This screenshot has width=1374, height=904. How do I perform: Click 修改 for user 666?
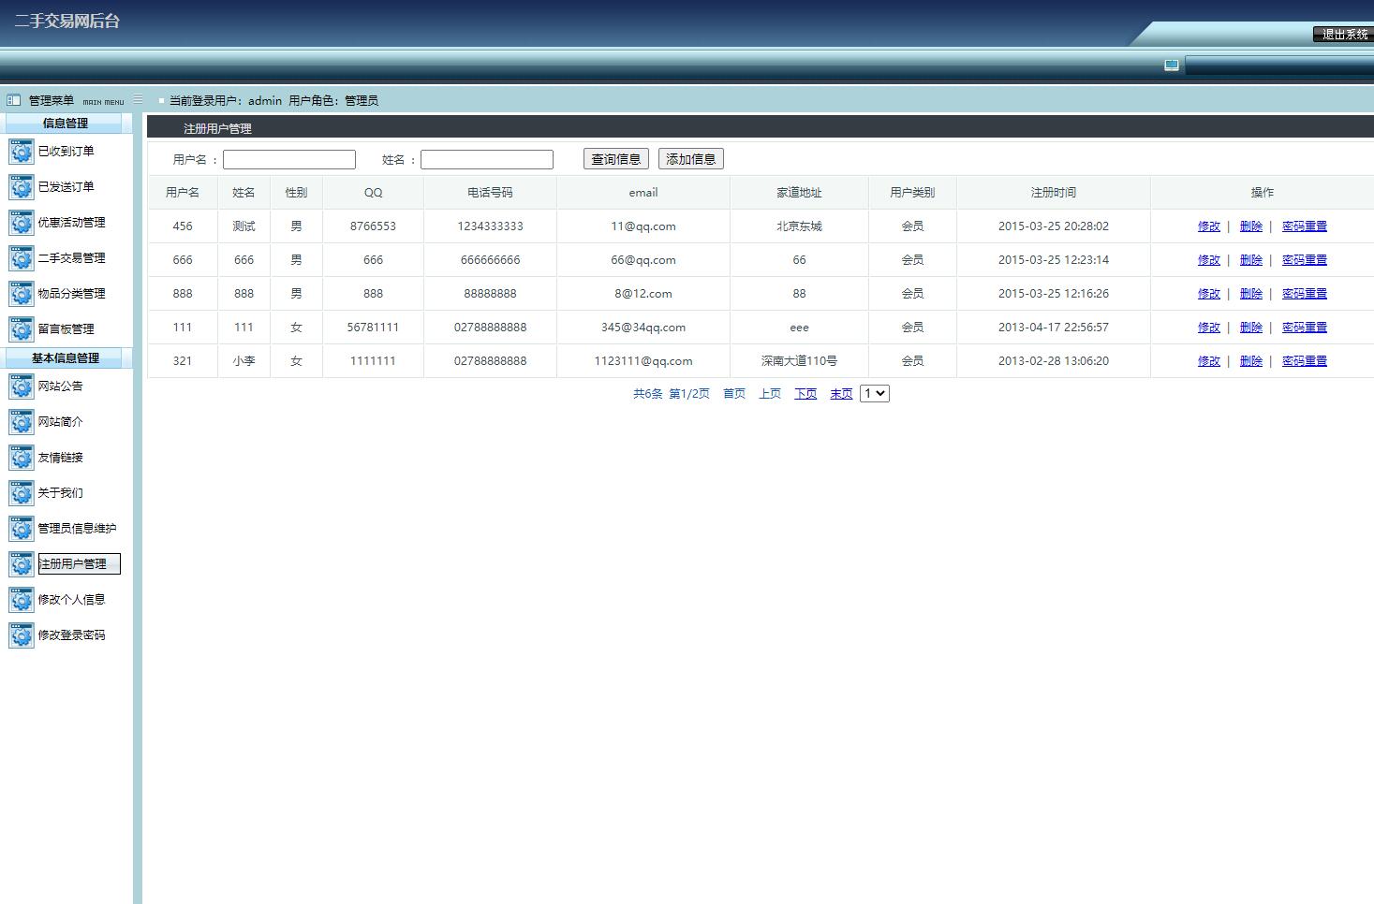pyautogui.click(x=1209, y=260)
